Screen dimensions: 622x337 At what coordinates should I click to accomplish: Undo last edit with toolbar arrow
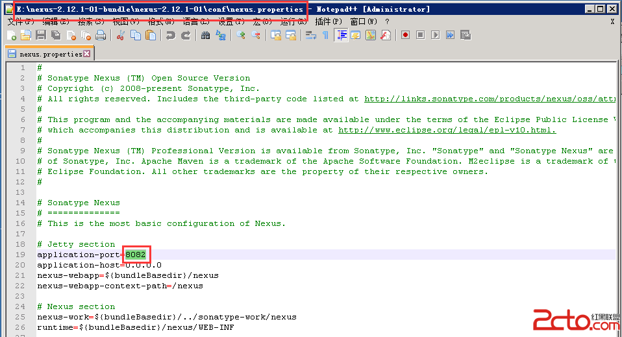pyautogui.click(x=171, y=36)
